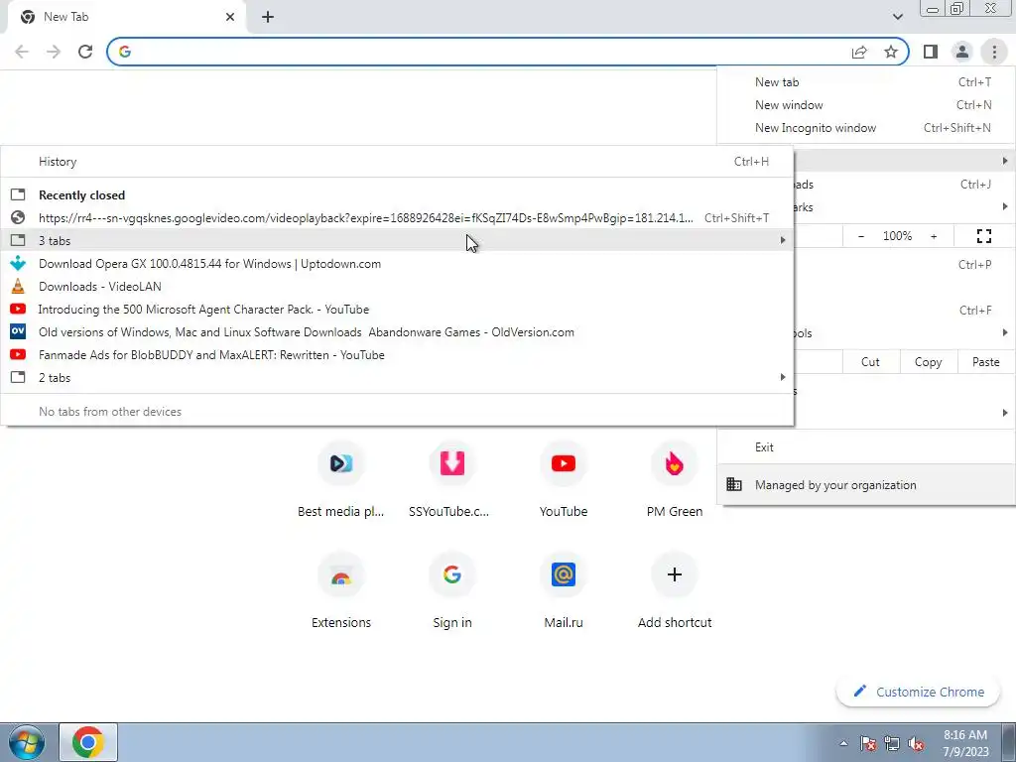Screen dimensions: 1016x762
Task: Choose New tab from Chrome menu
Action: tap(867, 82)
